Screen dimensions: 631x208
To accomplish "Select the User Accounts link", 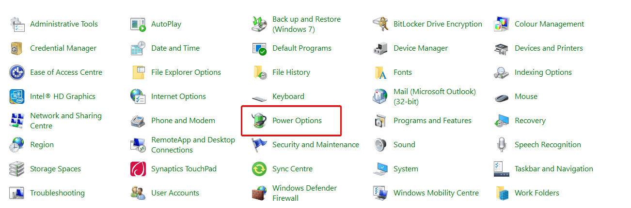I will click(175, 193).
